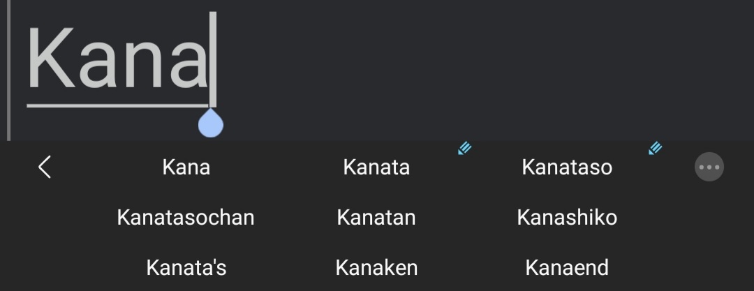This screenshot has width=754, height=291.
Task: Place cursor before the 'K' in Kana
Action: click(27, 59)
